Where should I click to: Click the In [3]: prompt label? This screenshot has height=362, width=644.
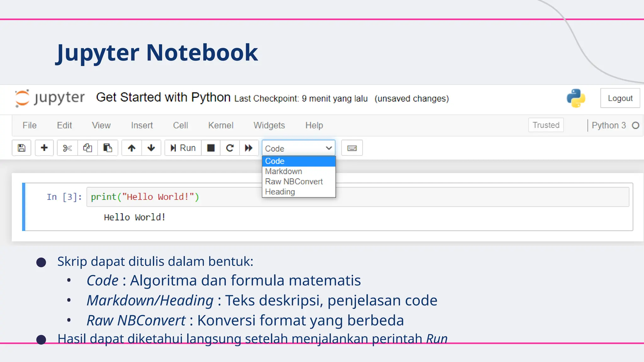pyautogui.click(x=64, y=197)
